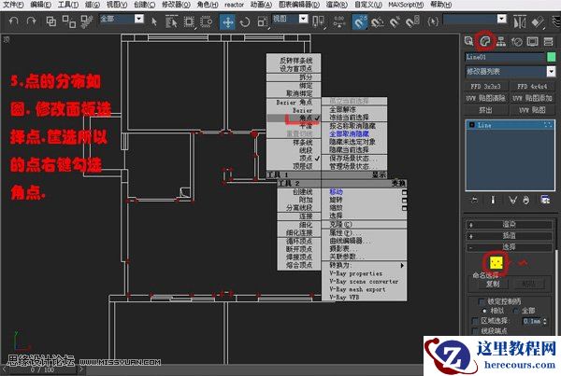The width and height of the screenshot is (561, 376).
Task: Select the 相似 radio button
Action: (484, 311)
